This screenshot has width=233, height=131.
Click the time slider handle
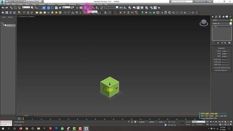click(26, 116)
